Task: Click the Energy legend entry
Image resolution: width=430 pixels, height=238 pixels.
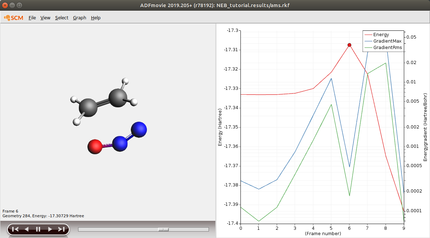Action: (381, 35)
